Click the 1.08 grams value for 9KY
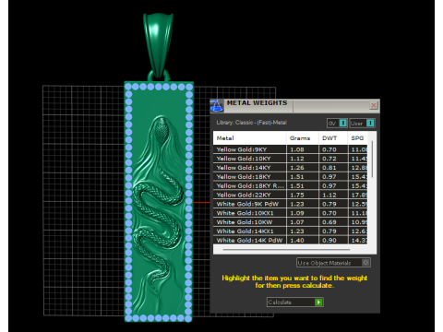The width and height of the screenshot is (443, 332). 297,149
